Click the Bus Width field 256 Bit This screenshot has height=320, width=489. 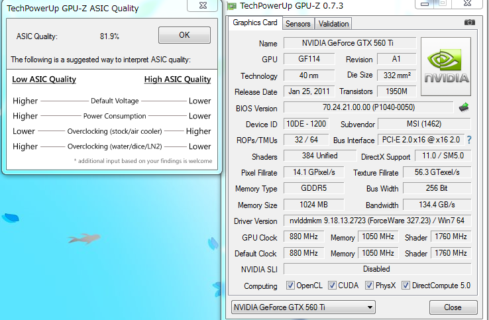click(x=437, y=188)
